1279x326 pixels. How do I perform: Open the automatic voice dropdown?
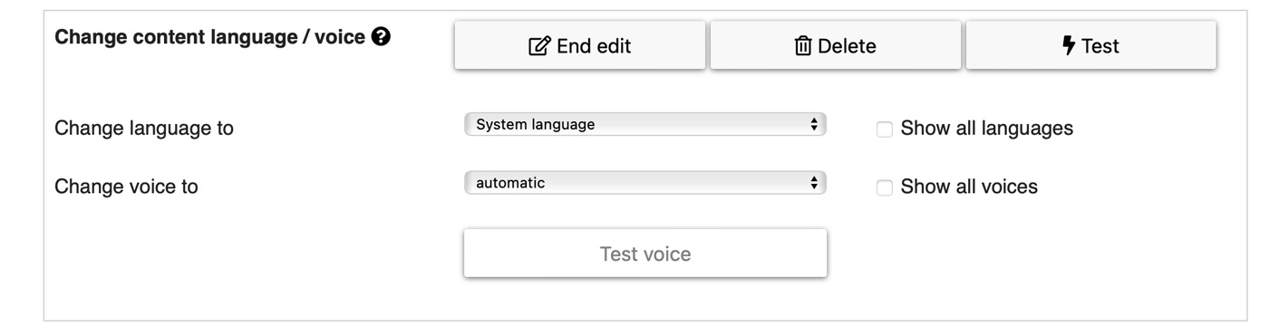click(645, 183)
